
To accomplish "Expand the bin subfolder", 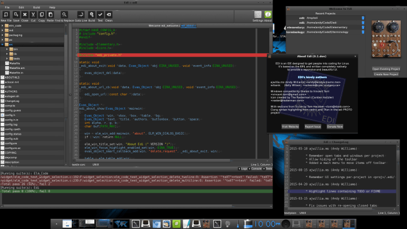I will click(7, 49).
